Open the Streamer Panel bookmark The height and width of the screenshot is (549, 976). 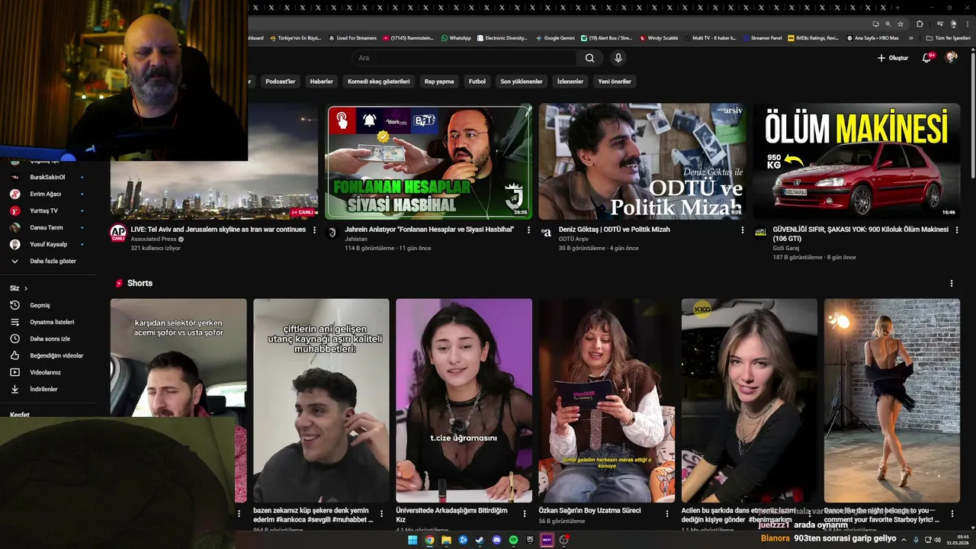[x=762, y=37]
